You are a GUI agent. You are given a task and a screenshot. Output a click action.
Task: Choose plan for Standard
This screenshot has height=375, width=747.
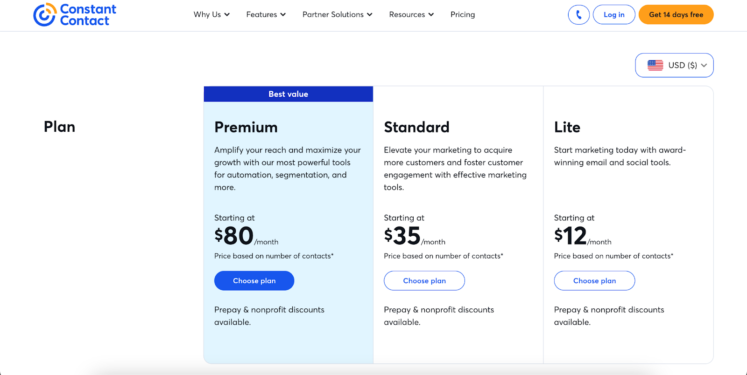pyautogui.click(x=424, y=280)
